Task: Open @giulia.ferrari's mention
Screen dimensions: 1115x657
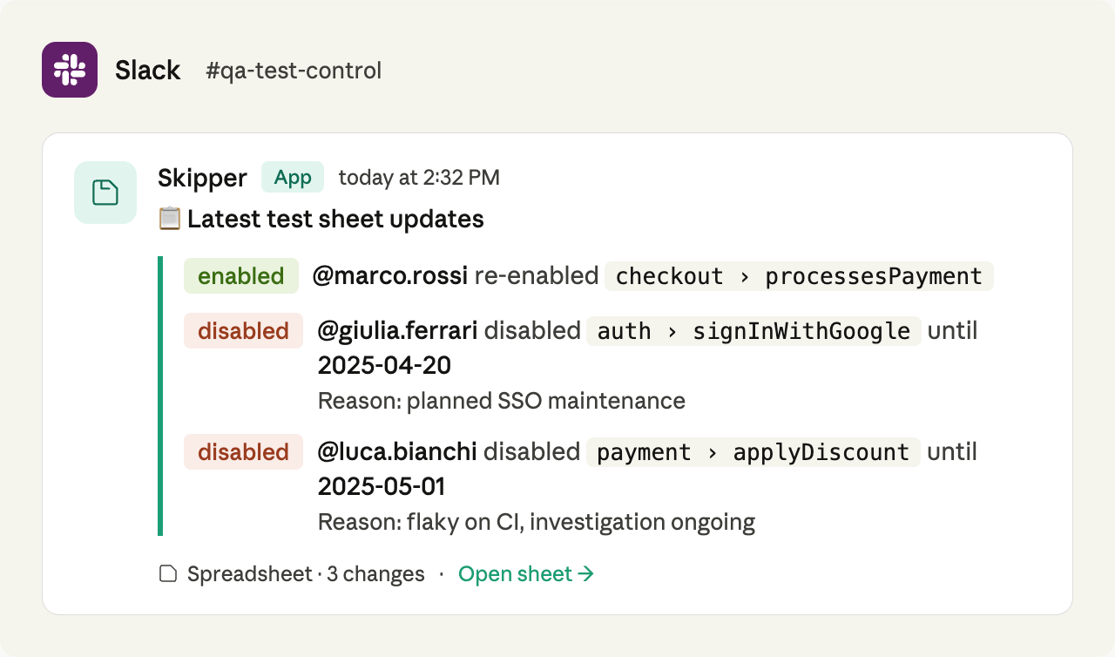Action: pos(395,330)
